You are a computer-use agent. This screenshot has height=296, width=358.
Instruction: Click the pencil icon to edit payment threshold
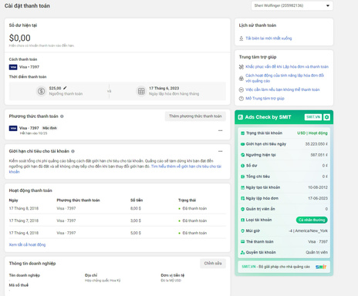click(x=65, y=88)
